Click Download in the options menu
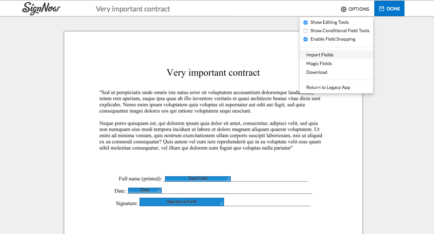The image size is (434, 234). pyautogui.click(x=317, y=72)
